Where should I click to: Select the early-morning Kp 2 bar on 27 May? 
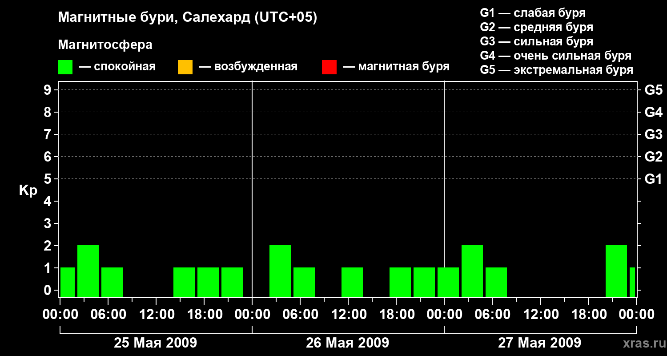pyautogui.click(x=472, y=271)
